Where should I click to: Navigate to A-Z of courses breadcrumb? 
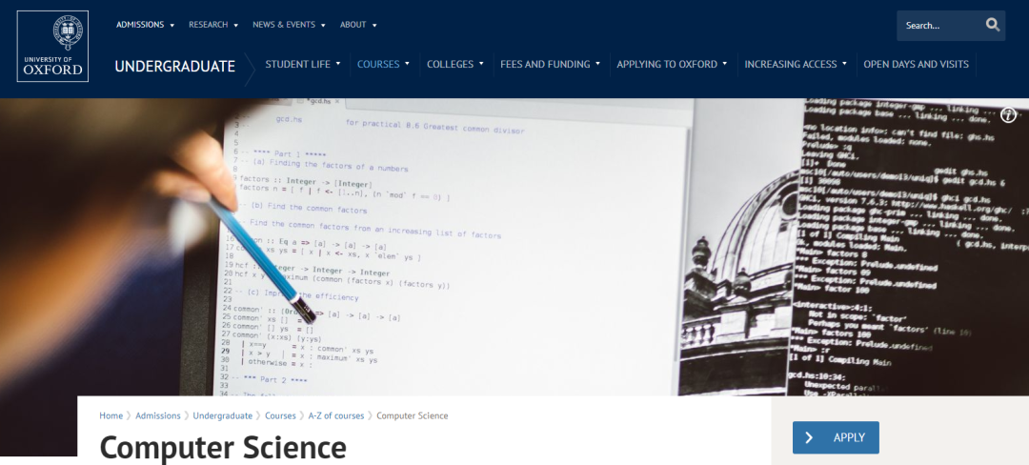[x=336, y=415]
